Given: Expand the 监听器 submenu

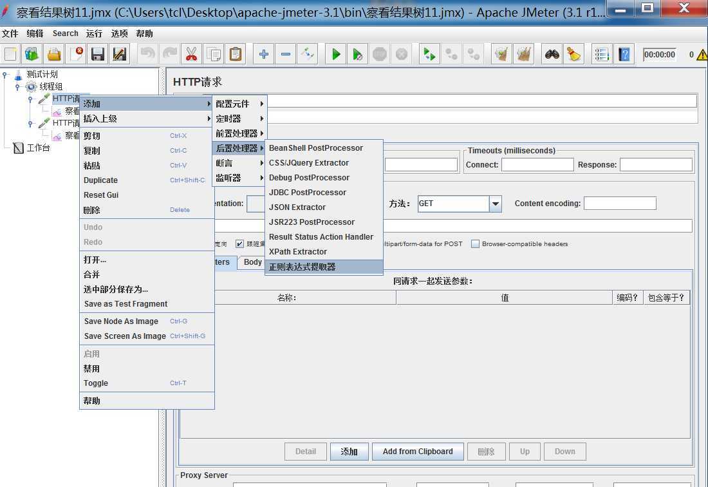Looking at the screenshot, I should point(240,178).
